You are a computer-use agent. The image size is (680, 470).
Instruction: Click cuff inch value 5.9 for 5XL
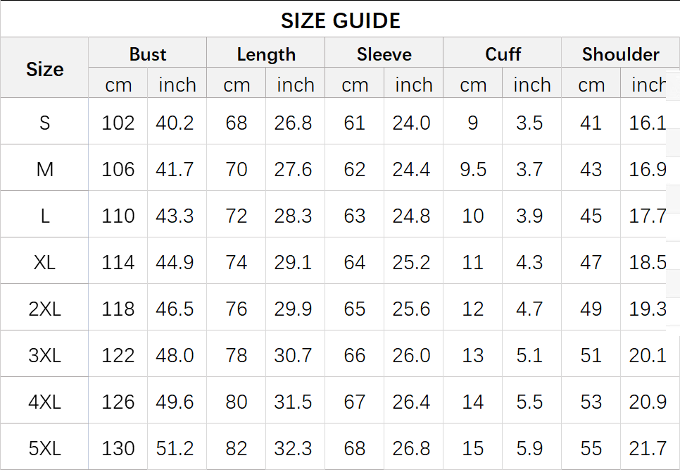(x=529, y=448)
